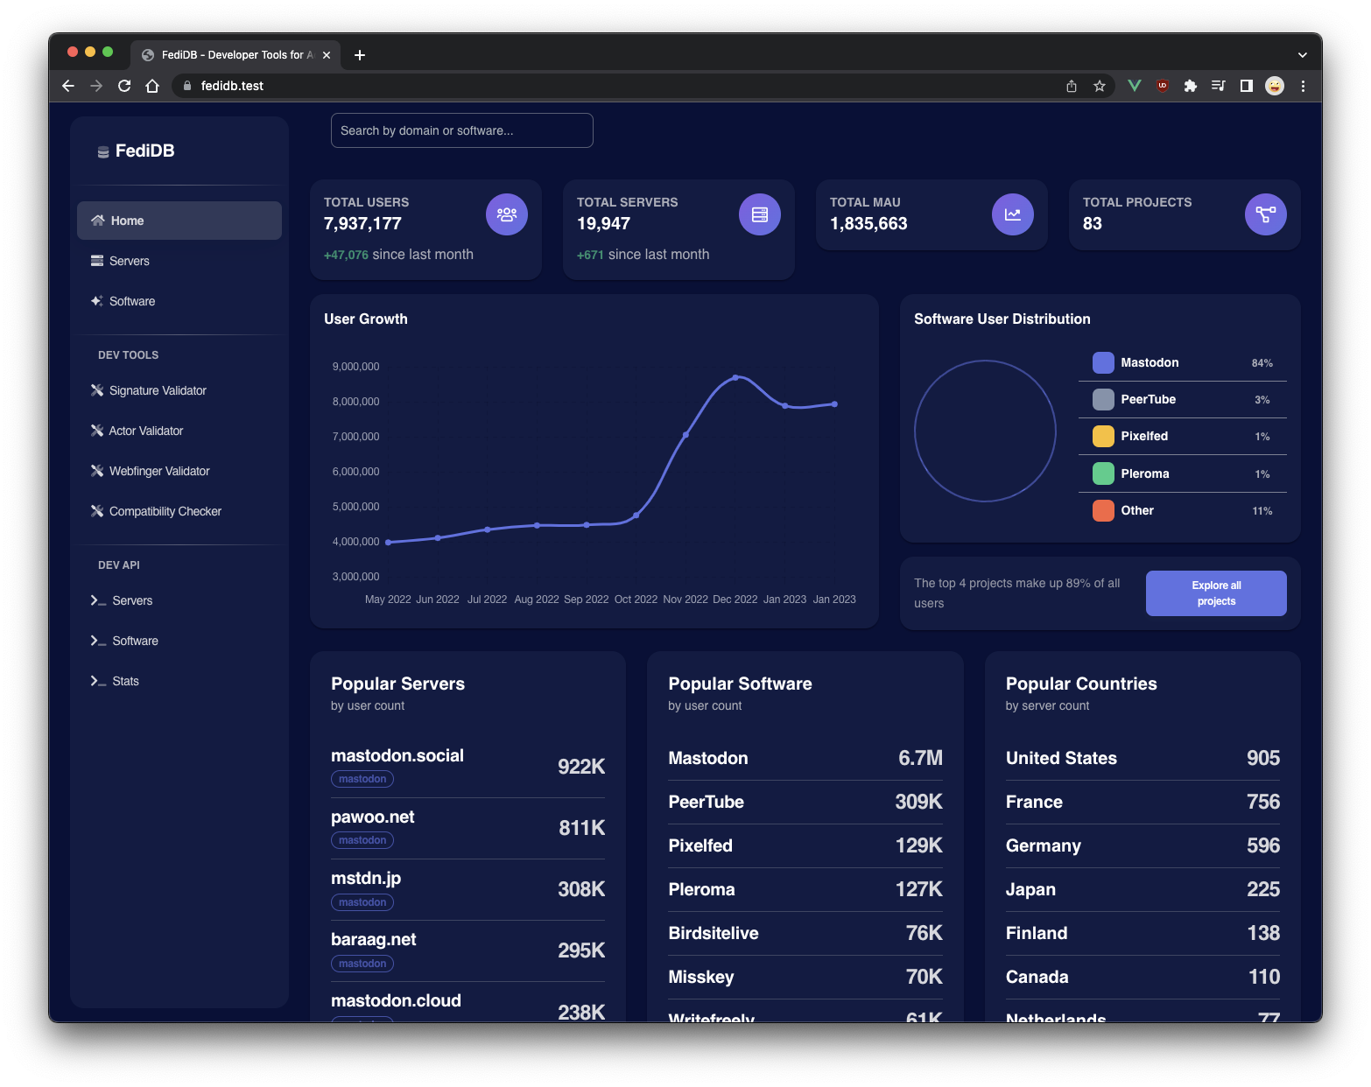Screen dimensions: 1371x1087
Task: Click the software distribution donut chart
Action: pos(985,431)
